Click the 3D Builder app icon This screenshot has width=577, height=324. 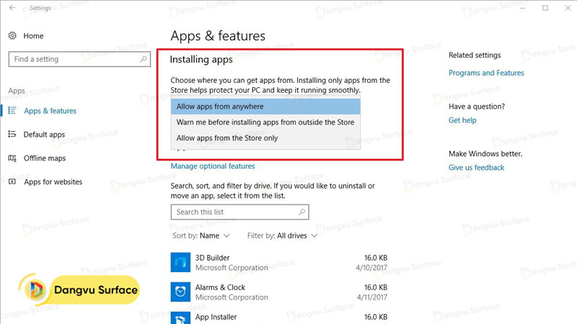180,262
